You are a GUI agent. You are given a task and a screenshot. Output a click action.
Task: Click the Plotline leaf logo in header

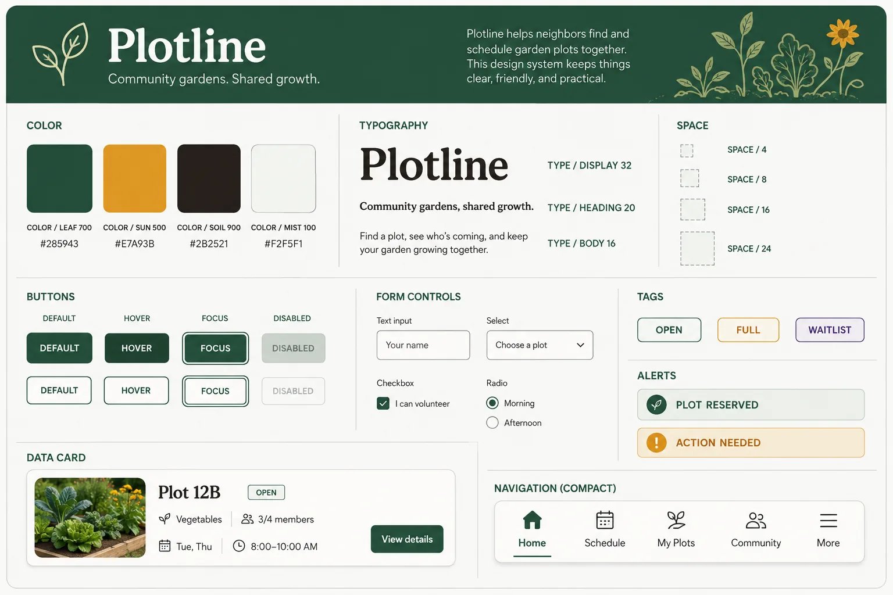pyautogui.click(x=60, y=54)
